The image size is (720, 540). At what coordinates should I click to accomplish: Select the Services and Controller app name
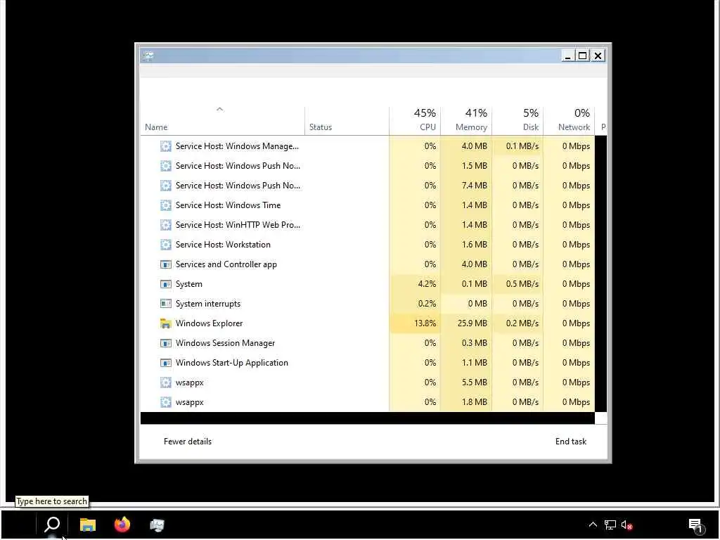pos(226,264)
